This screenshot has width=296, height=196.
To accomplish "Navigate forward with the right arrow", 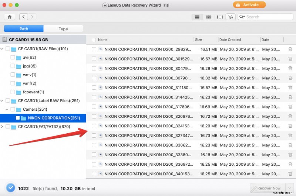I will click(x=32, y=17).
